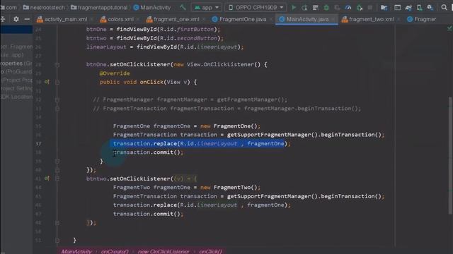Collapse the btnOne.setOnClickListener block fold marker

pyautogui.click(x=57, y=65)
